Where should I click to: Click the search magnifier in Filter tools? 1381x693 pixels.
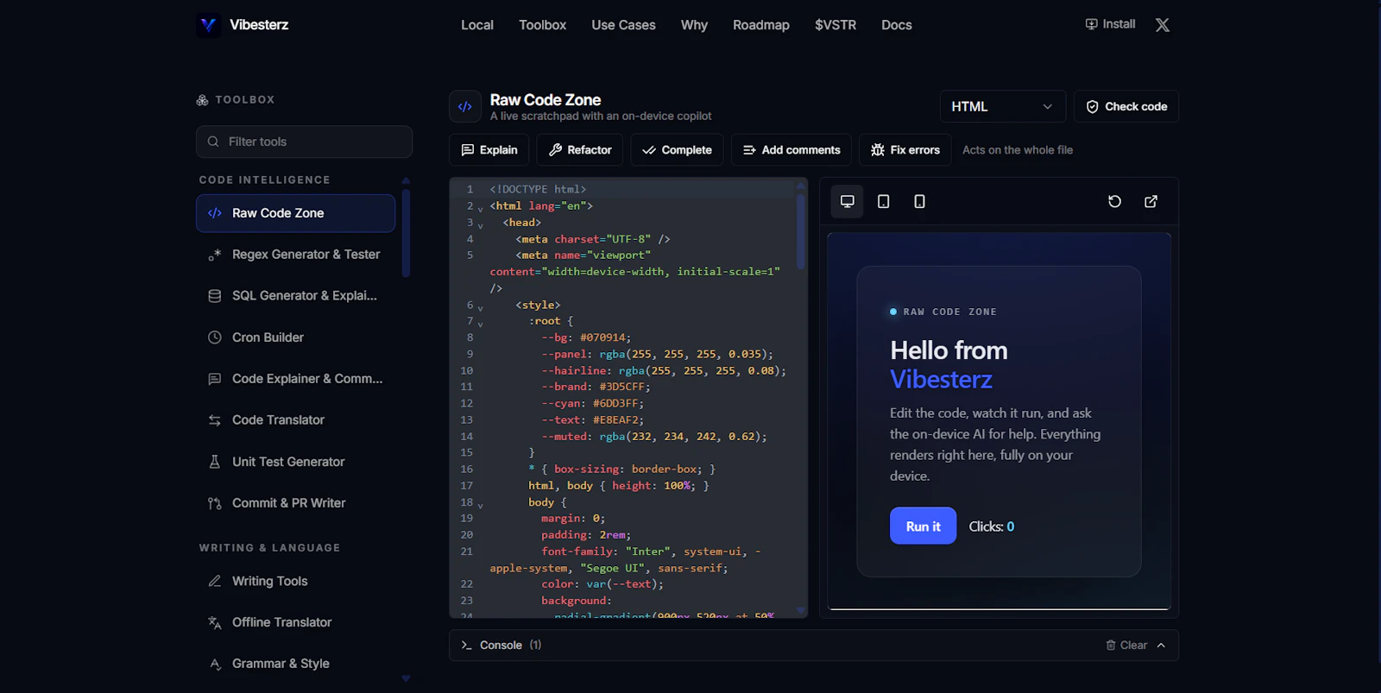[x=213, y=142]
